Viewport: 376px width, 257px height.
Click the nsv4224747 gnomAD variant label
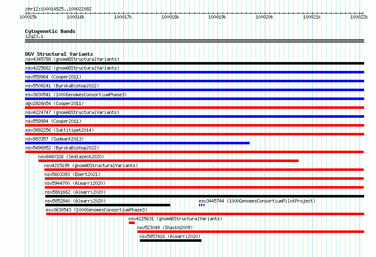coord(72,112)
